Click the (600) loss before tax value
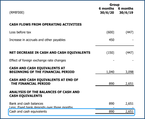145x119 pixels. pyautogui.click(x=110, y=32)
